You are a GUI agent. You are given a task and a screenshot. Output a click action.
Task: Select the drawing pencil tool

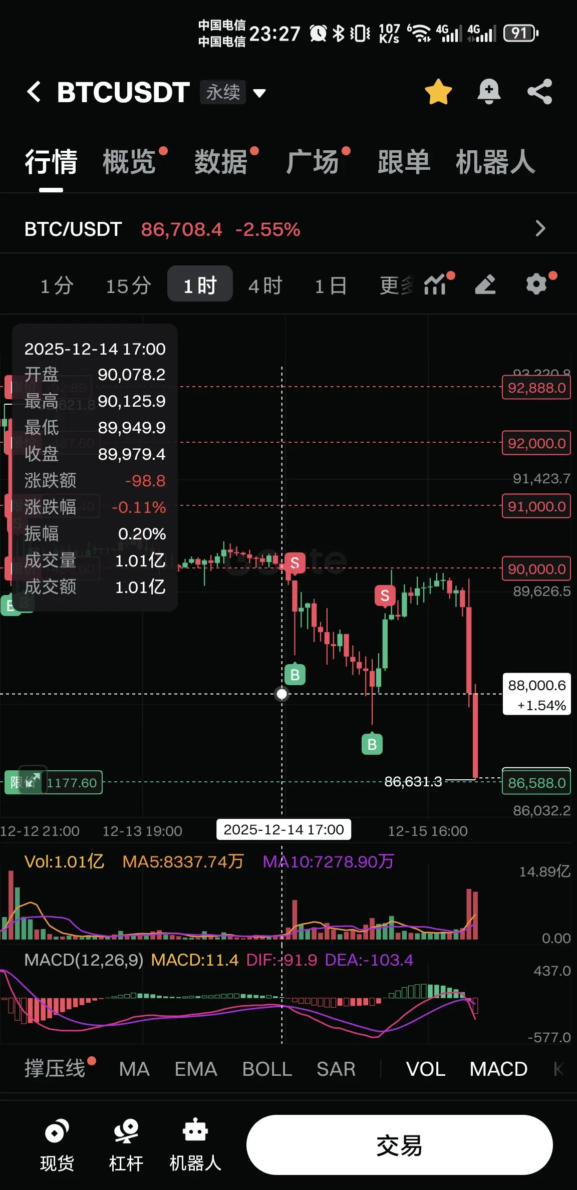coord(485,284)
